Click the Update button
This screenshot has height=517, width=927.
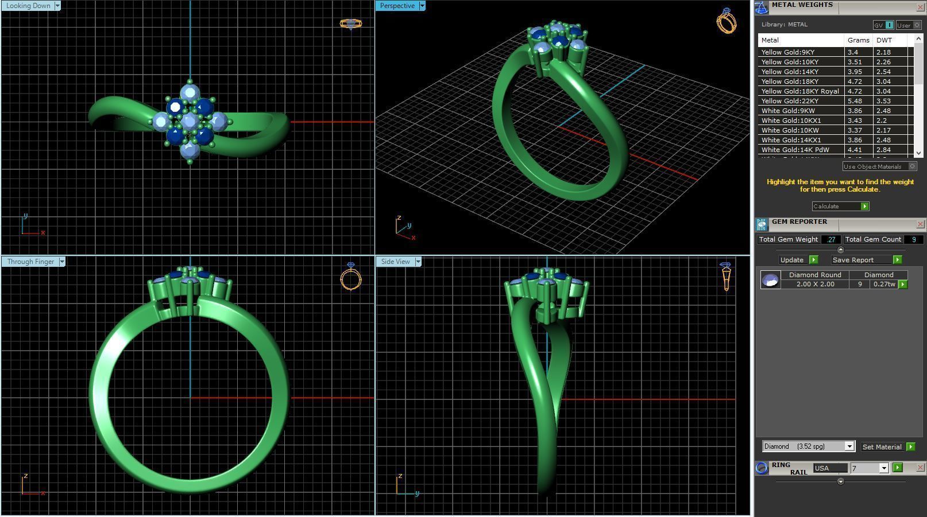[x=792, y=260]
